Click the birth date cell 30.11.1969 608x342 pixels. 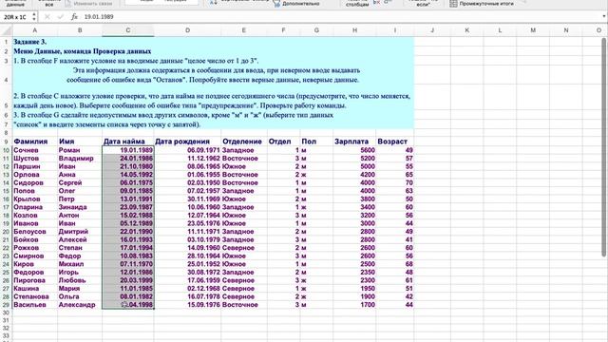click(188, 199)
